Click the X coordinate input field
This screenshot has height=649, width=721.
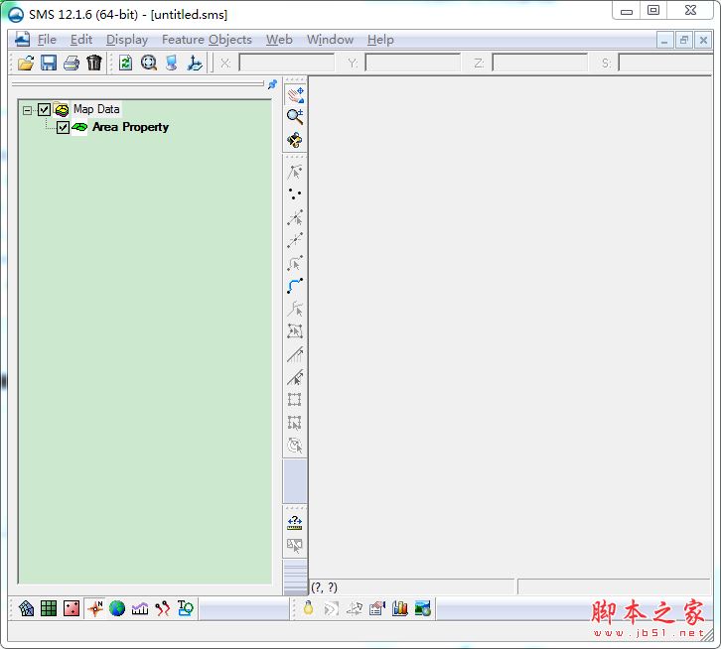(x=286, y=63)
